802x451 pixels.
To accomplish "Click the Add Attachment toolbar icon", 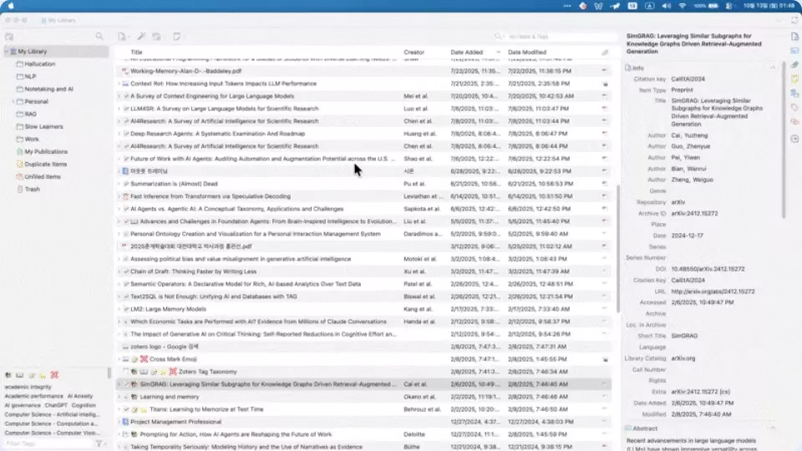I will (157, 36).
